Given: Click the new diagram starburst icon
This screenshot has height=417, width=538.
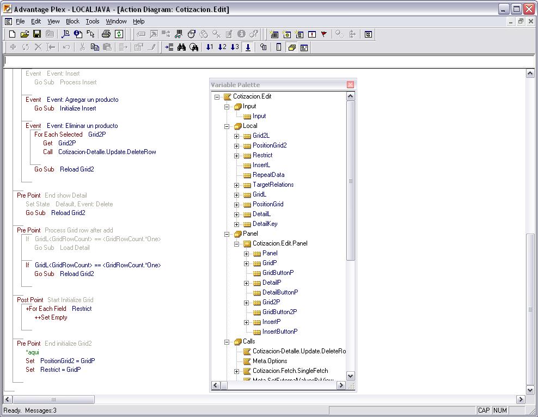Looking at the screenshot, I should click(299, 34).
